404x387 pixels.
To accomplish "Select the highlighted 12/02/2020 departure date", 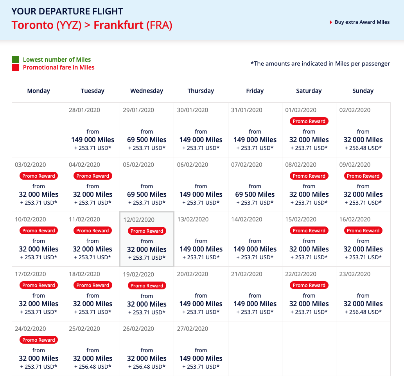I will pyautogui.click(x=147, y=239).
